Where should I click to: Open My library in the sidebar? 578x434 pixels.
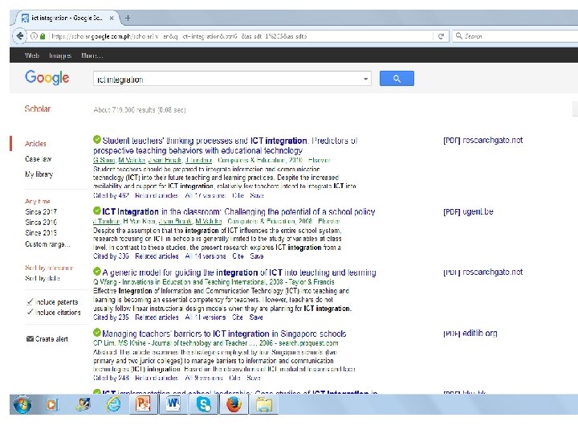39,174
